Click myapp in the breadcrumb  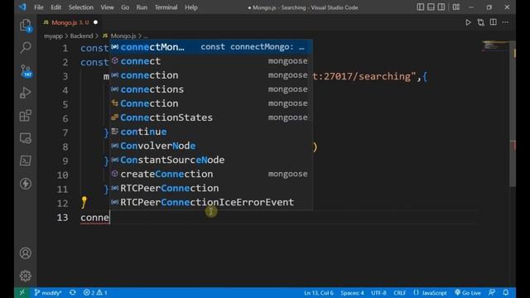click(x=53, y=36)
